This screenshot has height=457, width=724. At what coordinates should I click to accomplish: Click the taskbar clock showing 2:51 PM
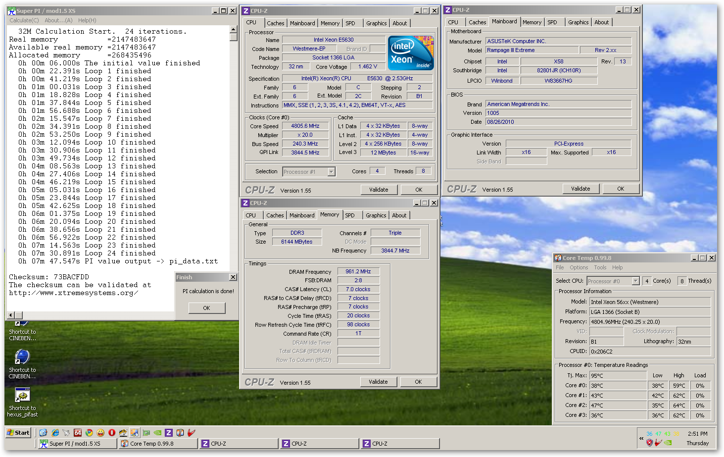pos(698,434)
